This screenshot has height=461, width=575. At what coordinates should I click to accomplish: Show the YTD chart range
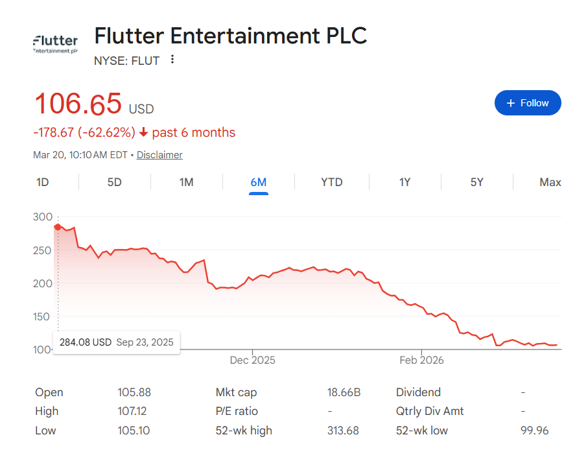coord(331,182)
